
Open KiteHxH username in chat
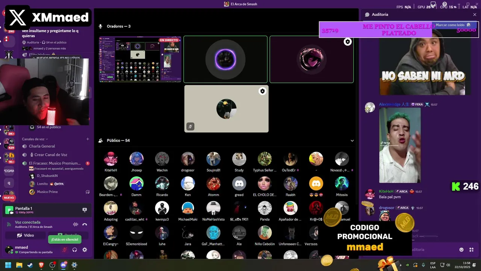[x=386, y=192]
